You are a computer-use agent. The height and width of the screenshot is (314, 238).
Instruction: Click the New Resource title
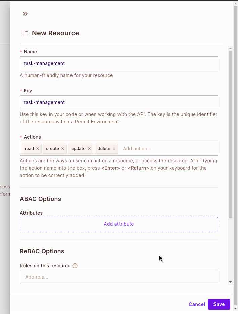point(55,33)
